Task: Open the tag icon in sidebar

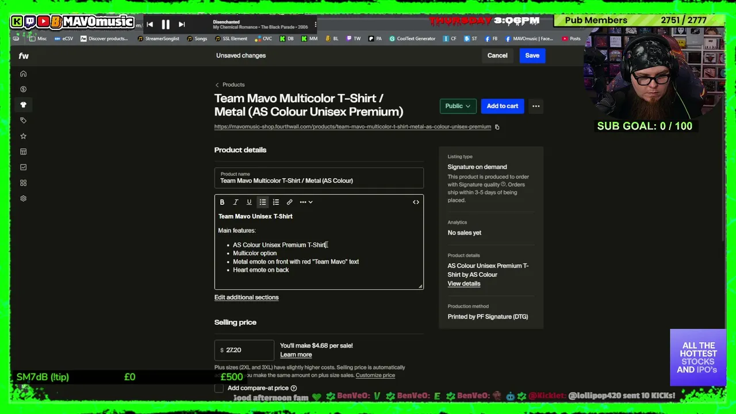Action: [24, 120]
